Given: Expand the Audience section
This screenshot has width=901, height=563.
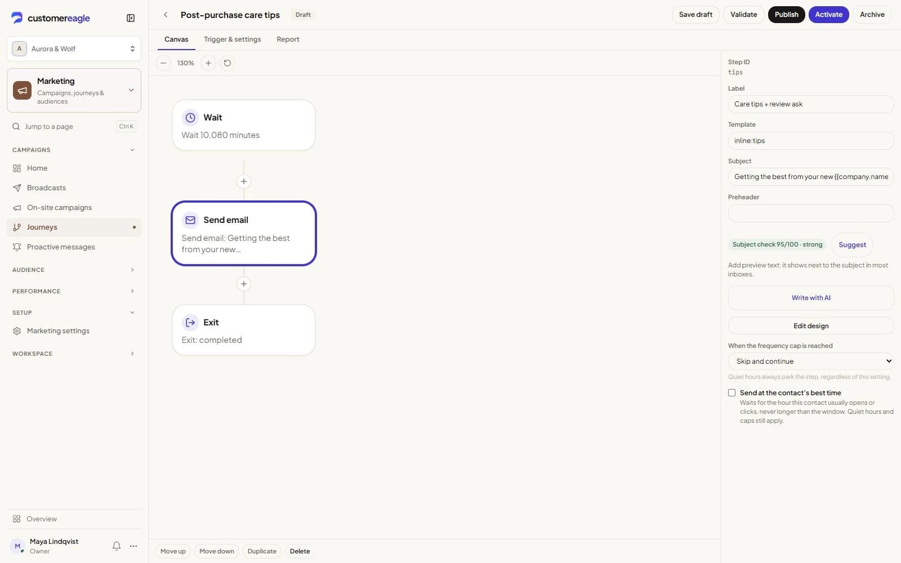Looking at the screenshot, I should point(74,270).
